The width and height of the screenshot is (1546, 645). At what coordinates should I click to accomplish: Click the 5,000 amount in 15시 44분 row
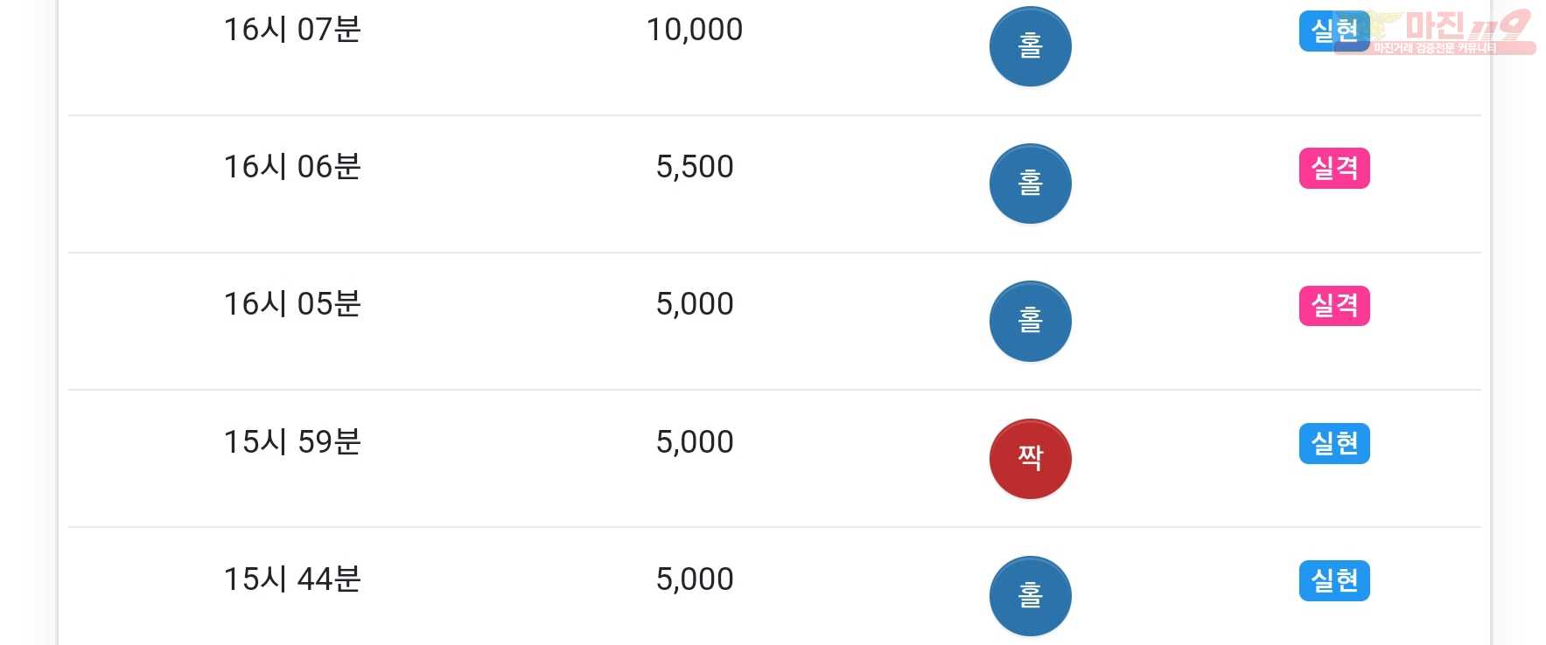695,579
